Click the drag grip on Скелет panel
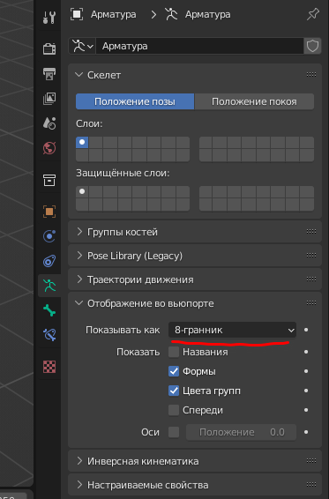Viewport: 329px width, 499px height. [311, 75]
